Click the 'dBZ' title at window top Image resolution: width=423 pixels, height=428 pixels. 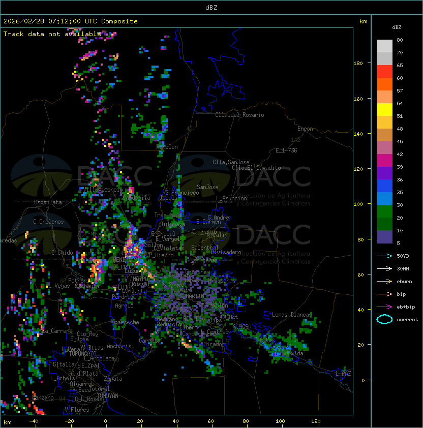coord(211,7)
